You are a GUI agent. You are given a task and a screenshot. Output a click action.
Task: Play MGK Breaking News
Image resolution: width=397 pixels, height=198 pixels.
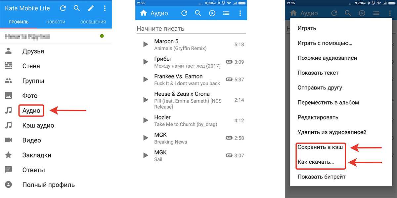[145, 138]
